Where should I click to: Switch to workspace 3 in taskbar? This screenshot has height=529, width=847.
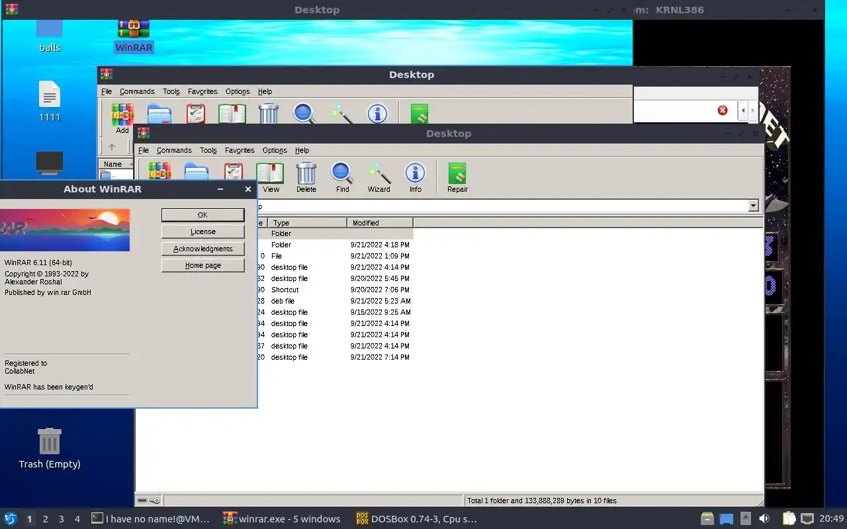(x=61, y=519)
